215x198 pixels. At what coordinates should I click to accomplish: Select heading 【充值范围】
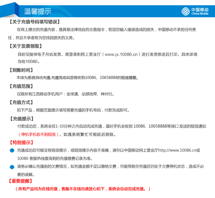pyautogui.click(x=21, y=86)
